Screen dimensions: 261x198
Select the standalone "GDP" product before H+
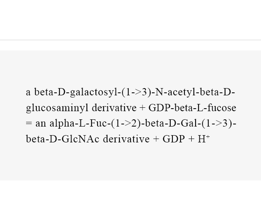coord(174,139)
